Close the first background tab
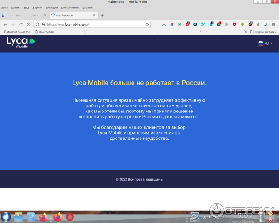Screen dimensions: 279x223 click(x=45, y=15)
